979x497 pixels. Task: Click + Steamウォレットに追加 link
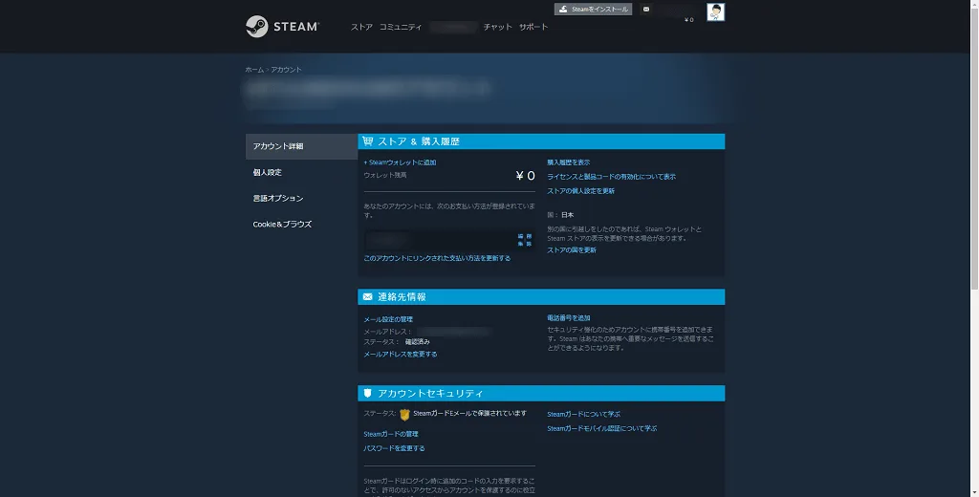point(401,162)
